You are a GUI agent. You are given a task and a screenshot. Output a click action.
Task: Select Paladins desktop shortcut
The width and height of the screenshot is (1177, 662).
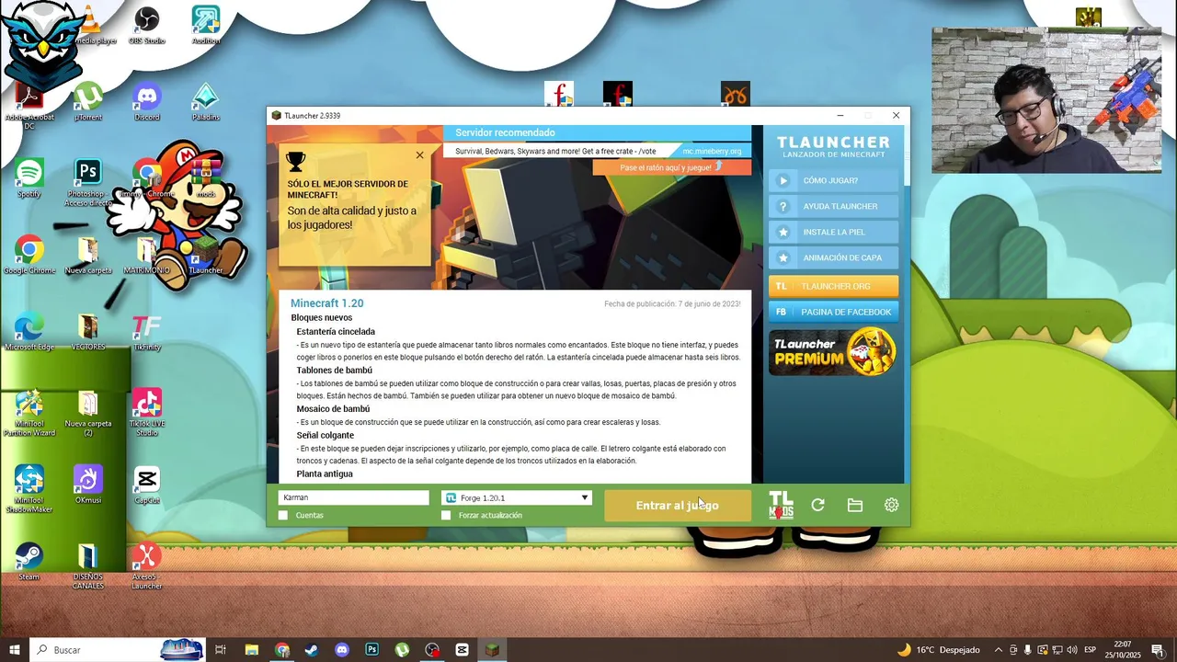click(206, 101)
